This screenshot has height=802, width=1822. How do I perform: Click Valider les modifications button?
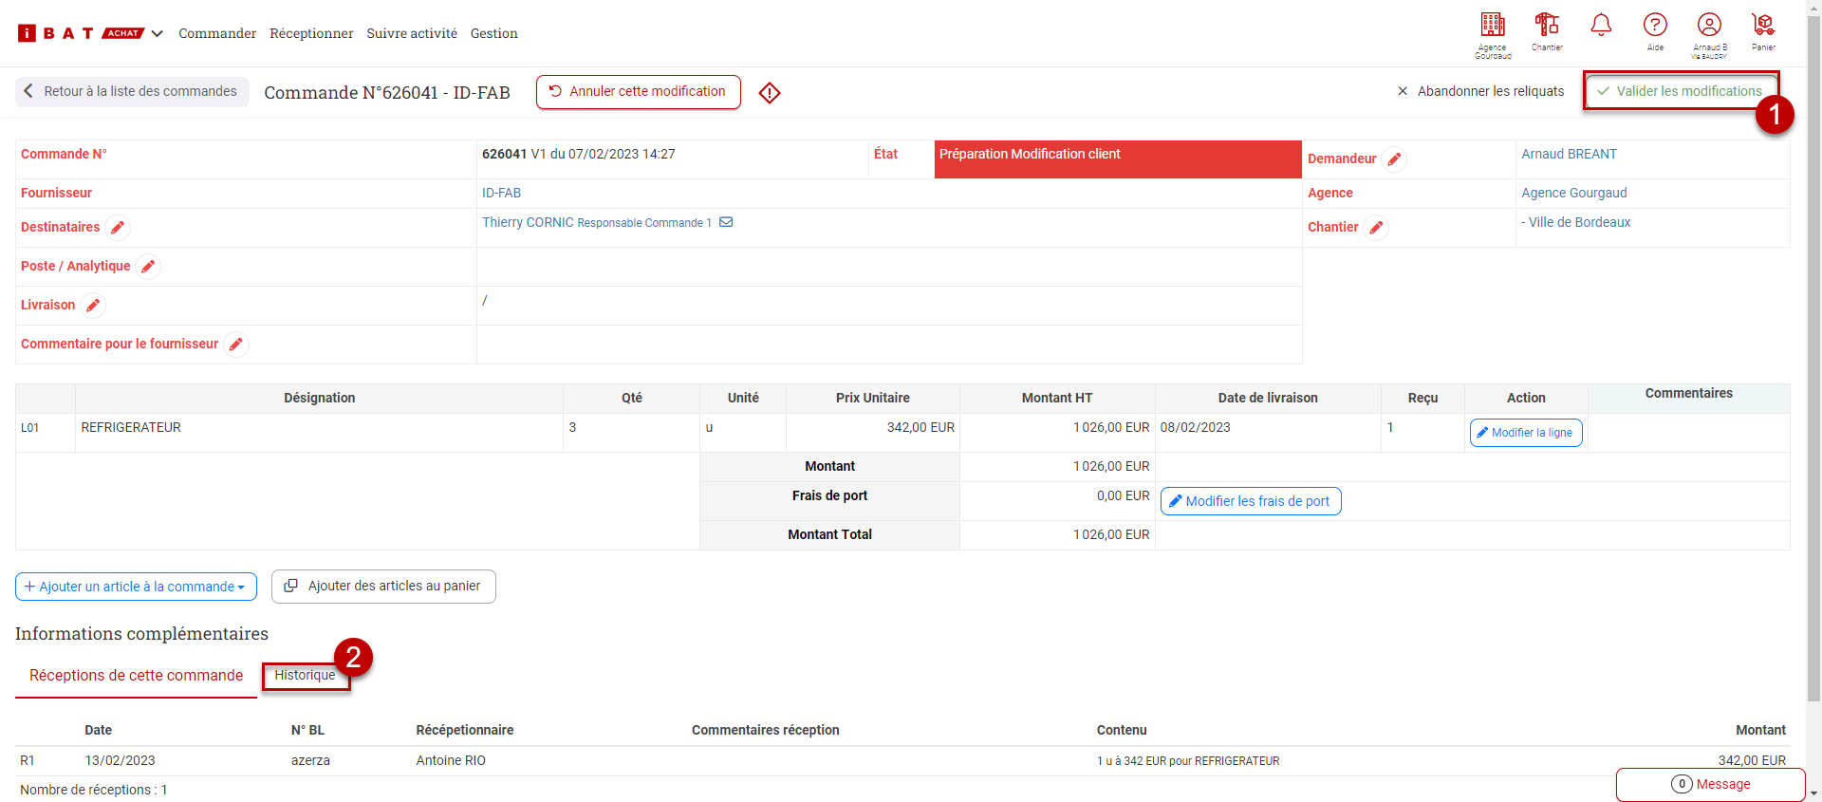[1680, 91]
